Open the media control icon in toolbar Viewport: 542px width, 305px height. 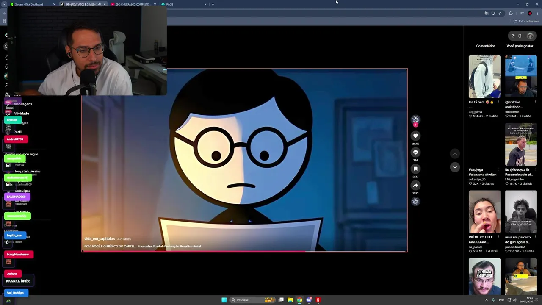(522, 13)
